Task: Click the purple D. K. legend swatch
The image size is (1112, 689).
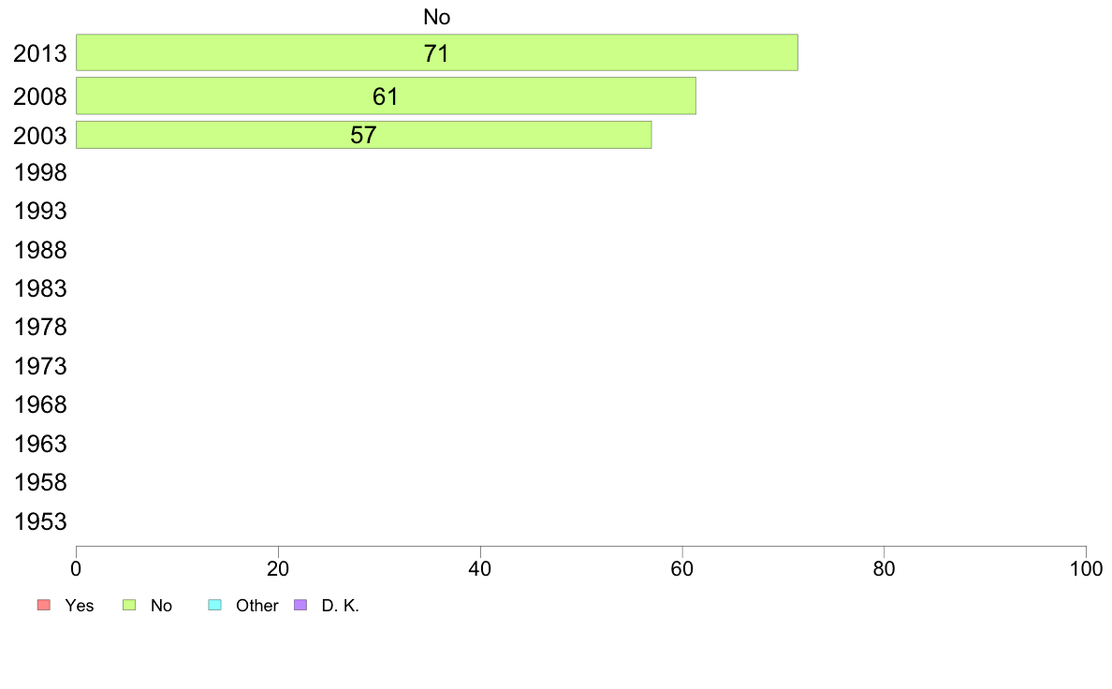Action: tap(300, 605)
